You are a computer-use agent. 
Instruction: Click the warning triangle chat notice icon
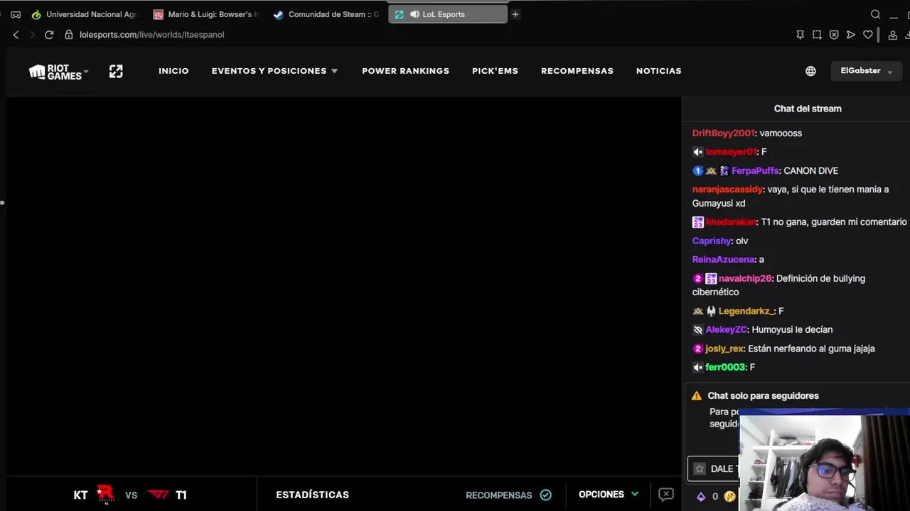tap(697, 396)
